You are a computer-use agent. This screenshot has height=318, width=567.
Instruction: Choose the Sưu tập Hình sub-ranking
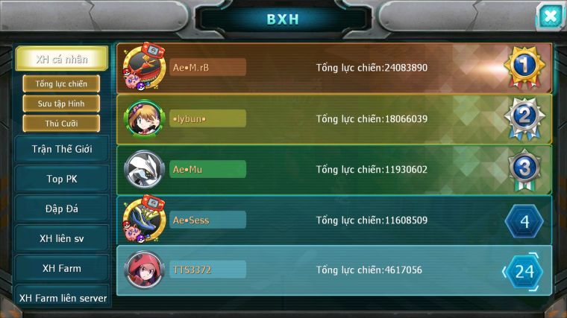coord(61,104)
